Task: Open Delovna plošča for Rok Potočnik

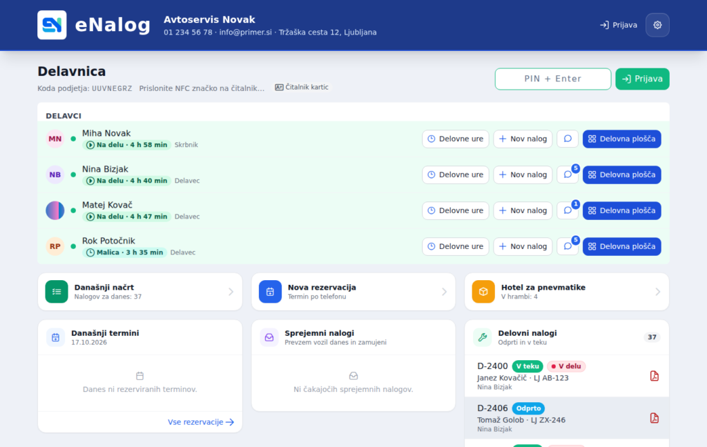Action: pyautogui.click(x=622, y=246)
